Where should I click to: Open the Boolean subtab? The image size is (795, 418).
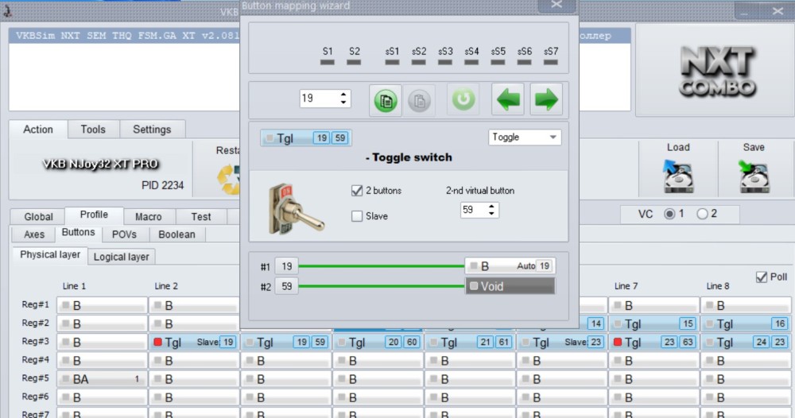point(176,234)
